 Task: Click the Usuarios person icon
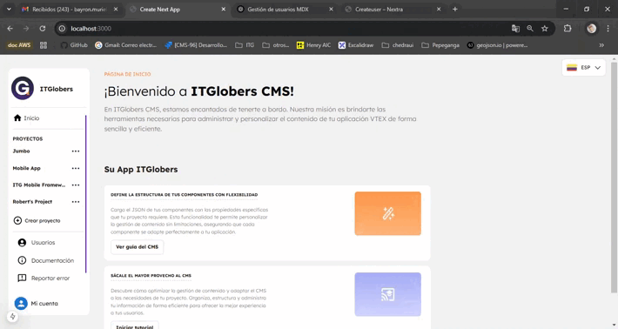pyautogui.click(x=22, y=242)
